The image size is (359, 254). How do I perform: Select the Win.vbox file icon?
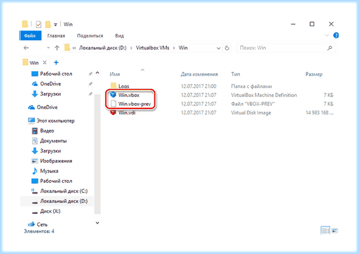click(113, 95)
